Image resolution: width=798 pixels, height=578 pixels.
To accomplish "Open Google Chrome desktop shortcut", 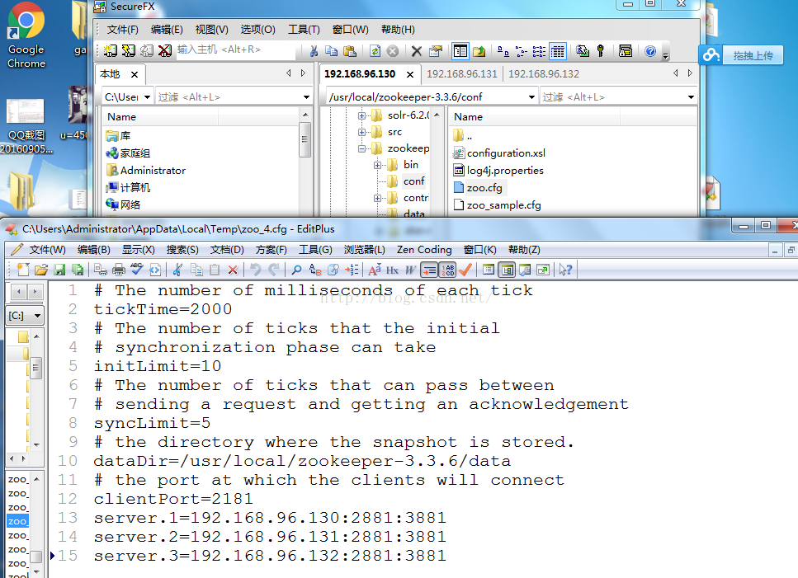I will click(26, 35).
